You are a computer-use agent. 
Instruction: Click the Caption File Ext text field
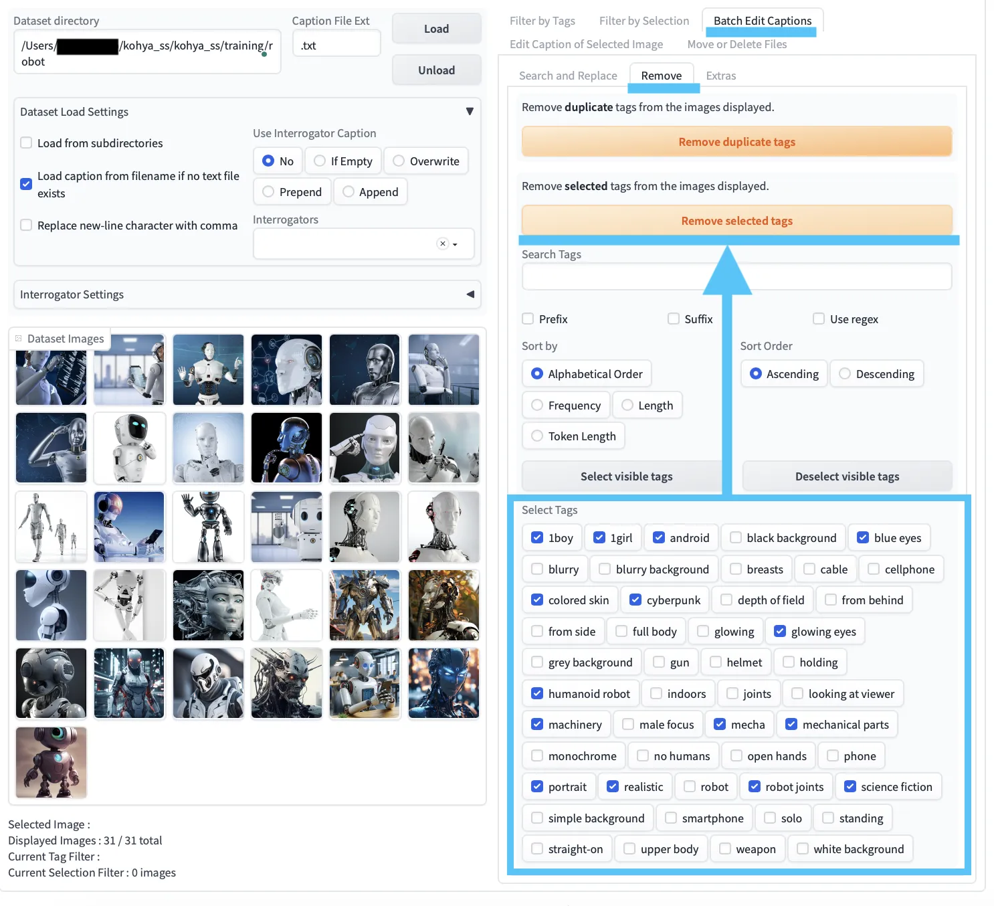[x=336, y=46]
